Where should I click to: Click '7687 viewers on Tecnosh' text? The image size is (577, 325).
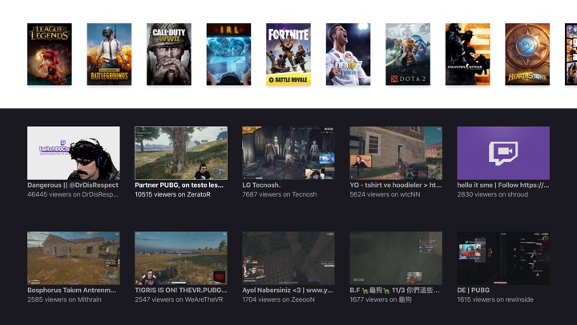280,194
